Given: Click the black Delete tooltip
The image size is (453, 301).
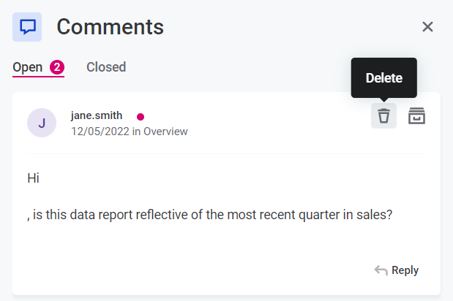Looking at the screenshot, I should [x=383, y=77].
